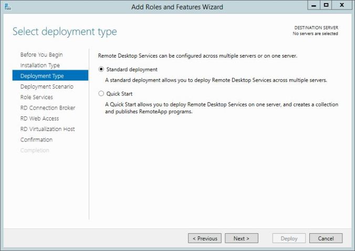The height and width of the screenshot is (251, 355).
Task: Click the wizard icon in title bar
Action: click(x=7, y=7)
